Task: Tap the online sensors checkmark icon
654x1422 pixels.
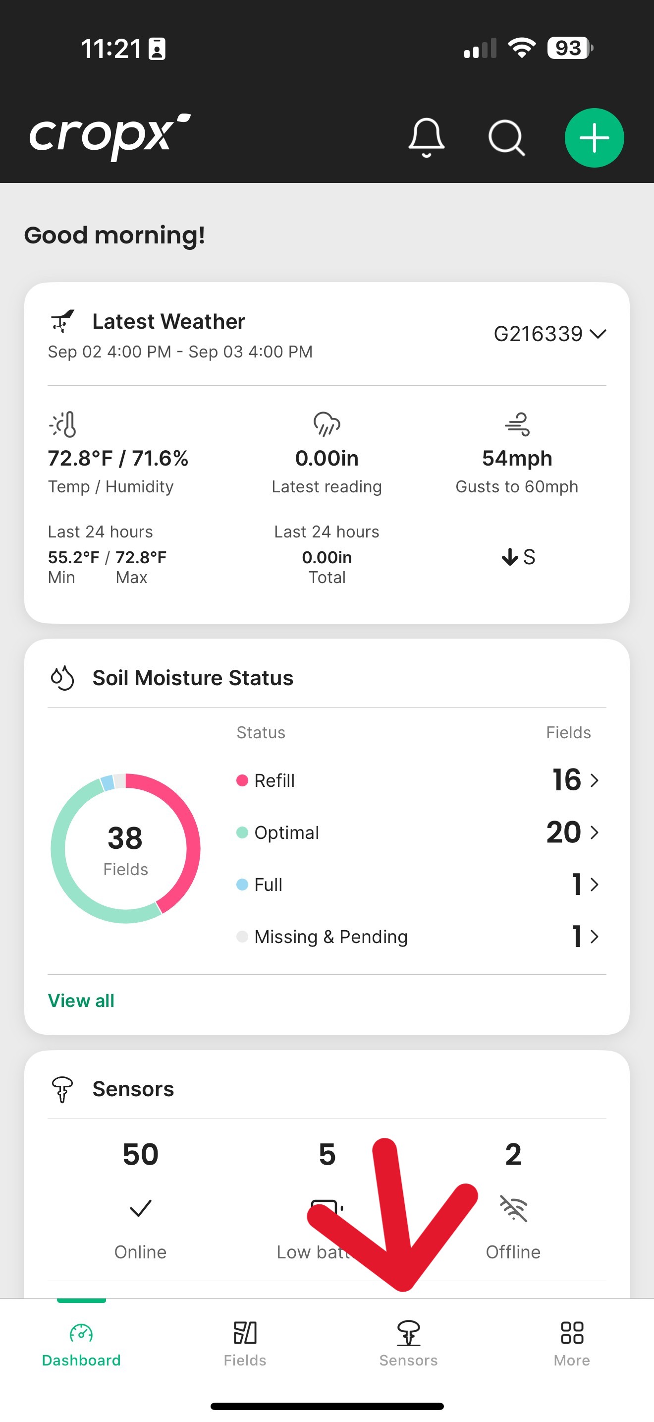Action: pyautogui.click(x=140, y=1208)
